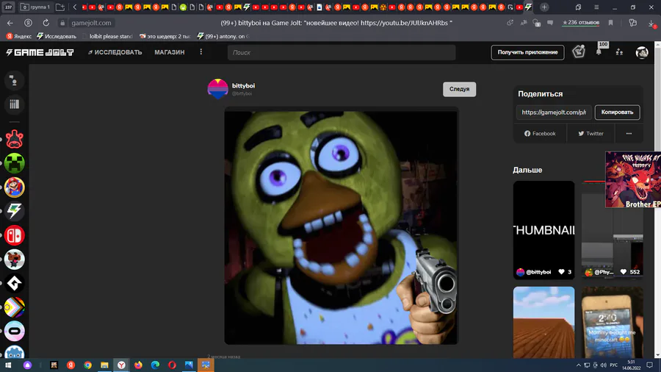Image resolution: width=661 pixels, height=372 pixels.
Task: Open the МАГАЗИН navigation item
Action: pyautogui.click(x=170, y=52)
